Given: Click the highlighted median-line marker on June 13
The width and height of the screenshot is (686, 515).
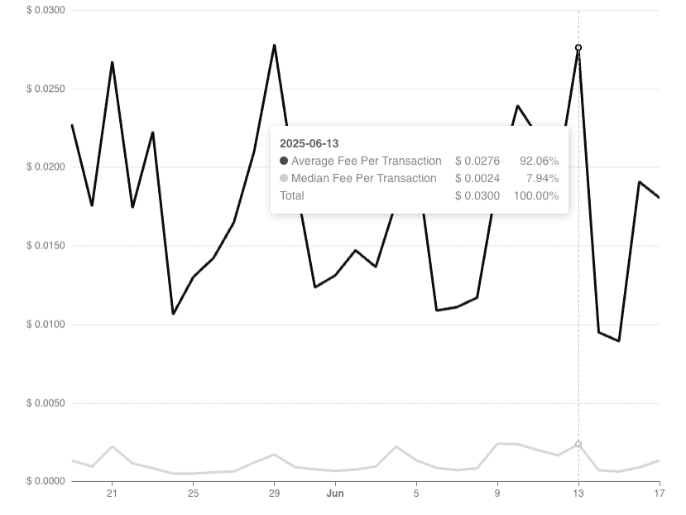Looking at the screenshot, I should click(578, 445).
